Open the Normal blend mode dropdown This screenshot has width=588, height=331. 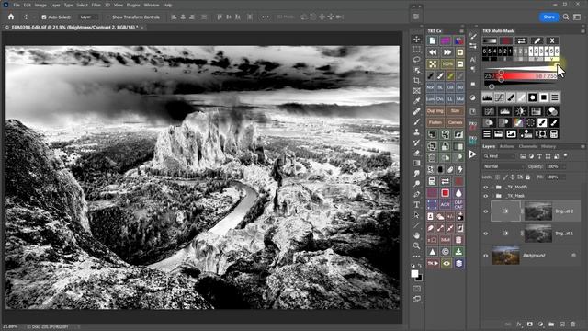504,166
